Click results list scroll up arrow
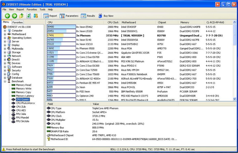Screen dimensions: 238x153 click(x=234, y=22)
